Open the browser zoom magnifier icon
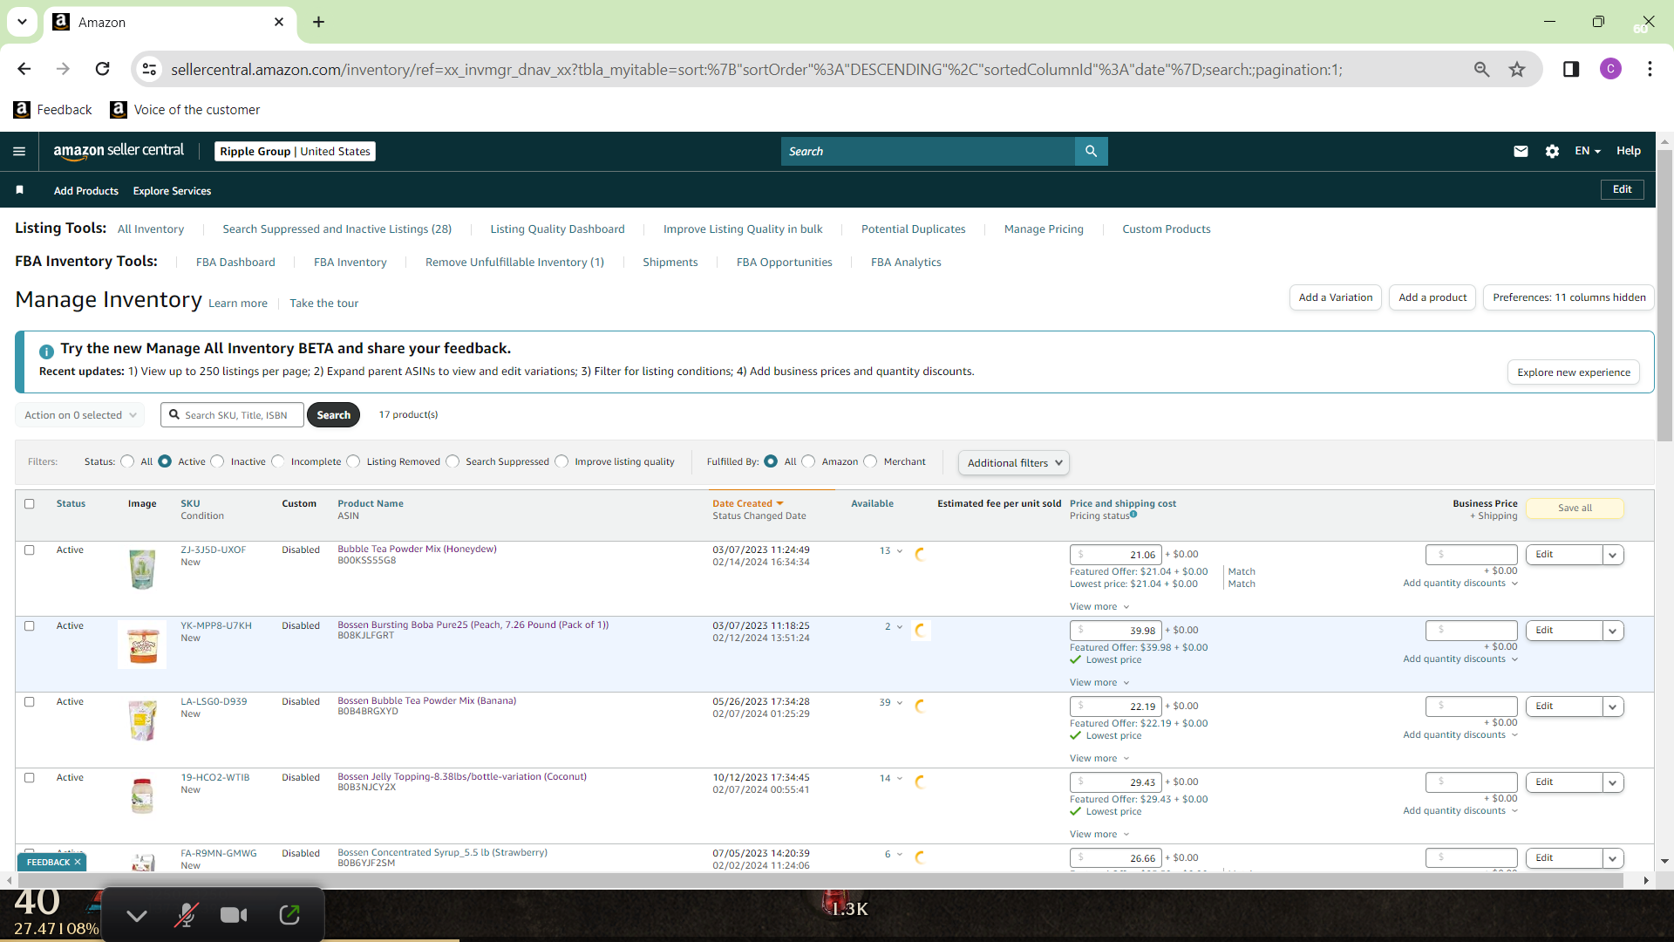Image resolution: width=1674 pixels, height=942 pixels. [1481, 69]
